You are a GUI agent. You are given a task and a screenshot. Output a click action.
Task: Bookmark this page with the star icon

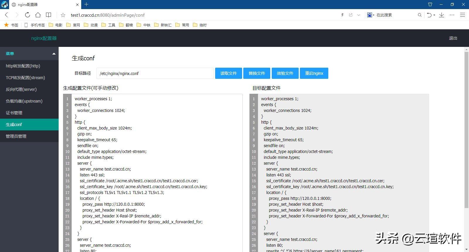point(63,15)
